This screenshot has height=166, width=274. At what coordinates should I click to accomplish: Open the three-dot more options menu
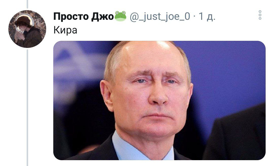(260, 15)
